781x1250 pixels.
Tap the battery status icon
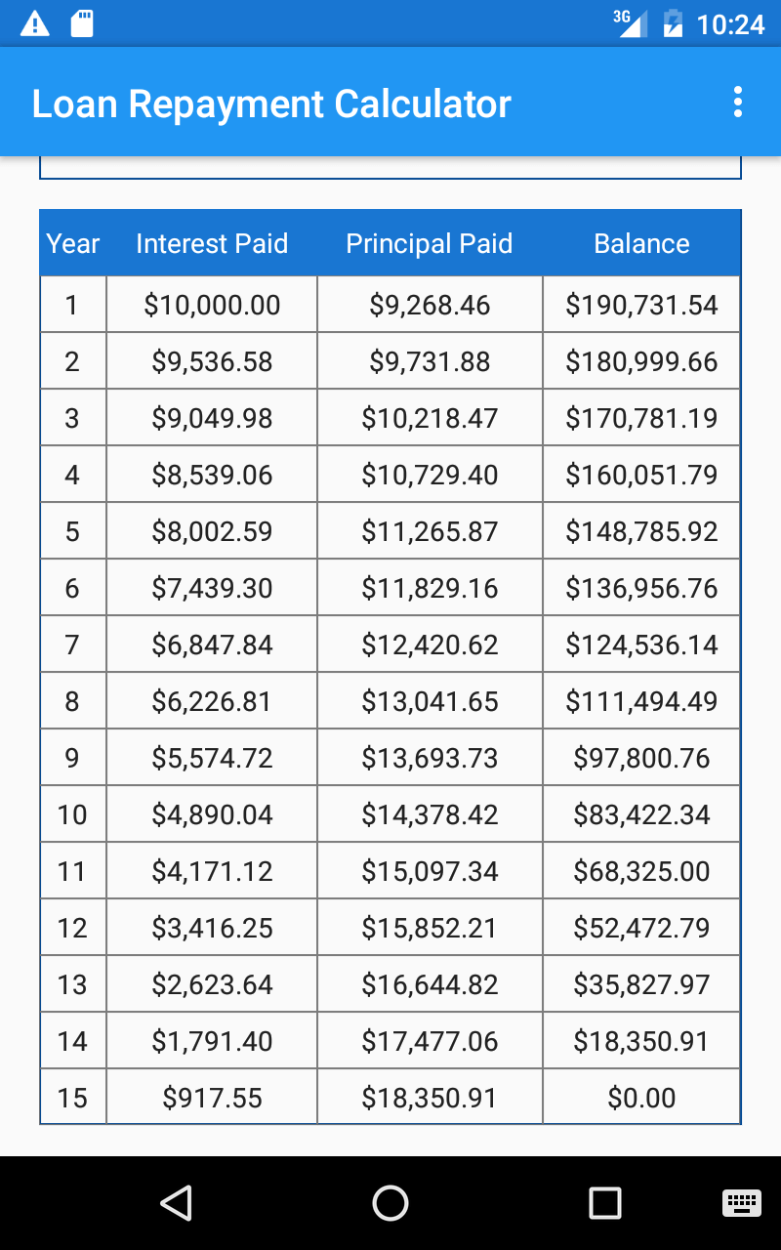(674, 23)
